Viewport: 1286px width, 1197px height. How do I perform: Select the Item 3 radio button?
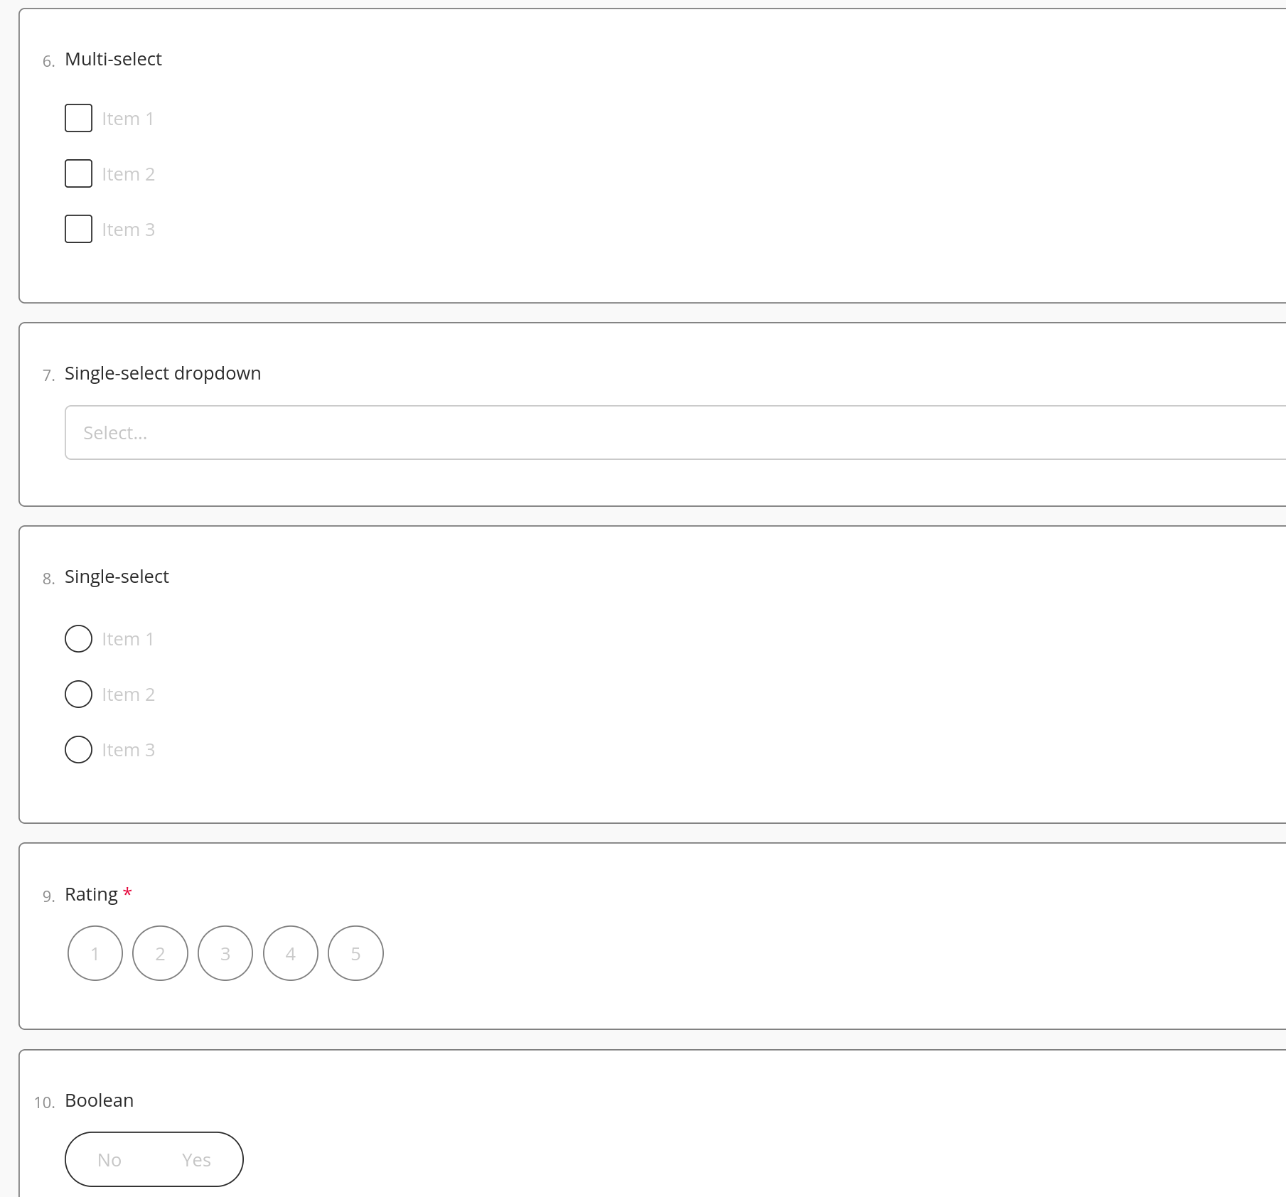[78, 749]
